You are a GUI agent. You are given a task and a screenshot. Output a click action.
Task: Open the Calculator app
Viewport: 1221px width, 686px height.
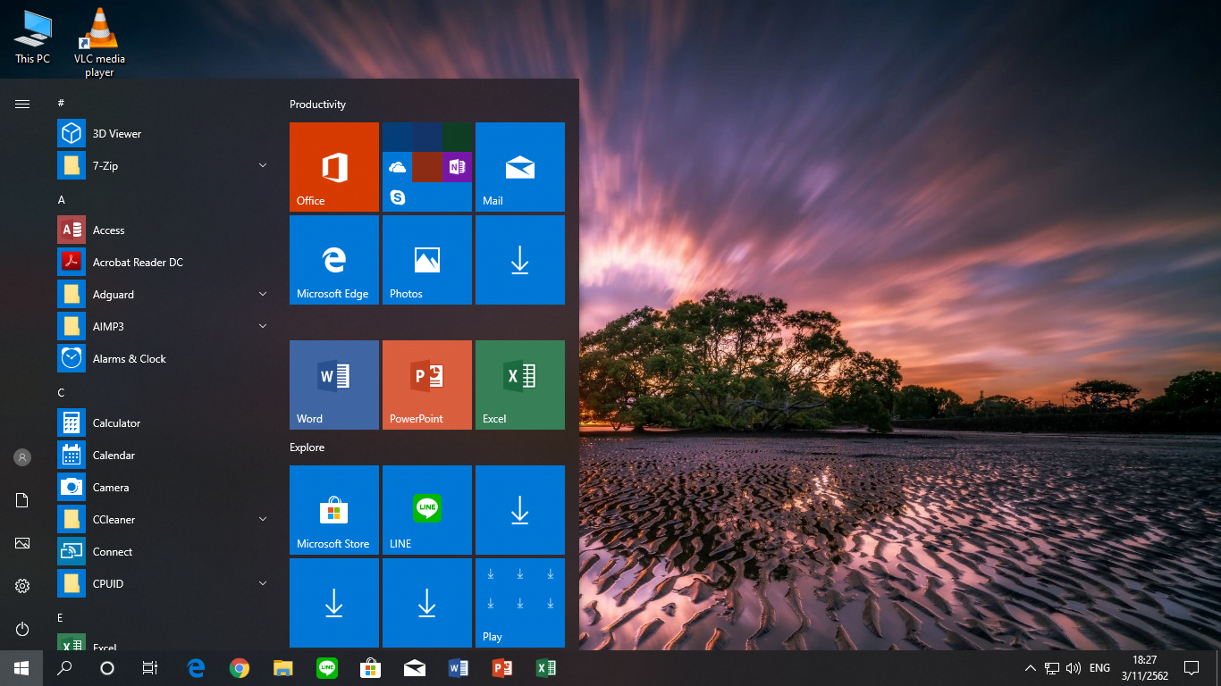pyautogui.click(x=164, y=423)
